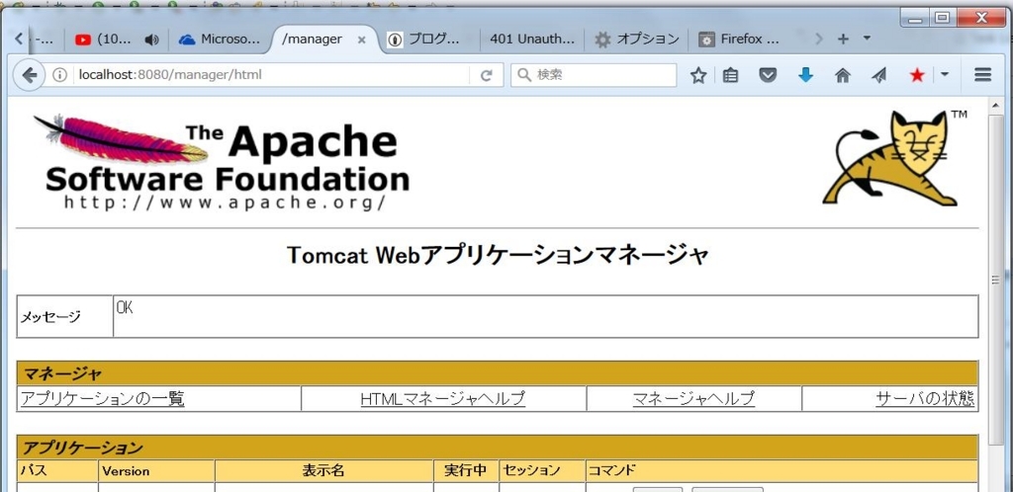This screenshot has width=1013, height=492.
Task: Open the HTMLマネージャヘルプ link
Action: (x=442, y=399)
